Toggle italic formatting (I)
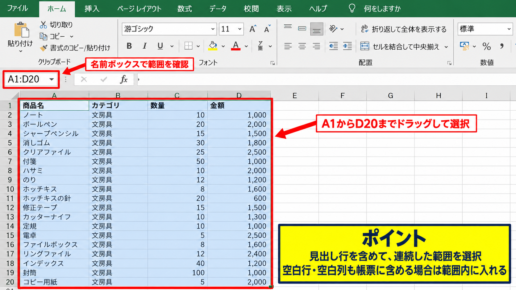Image resolution: width=516 pixels, height=290 pixels. (144, 46)
